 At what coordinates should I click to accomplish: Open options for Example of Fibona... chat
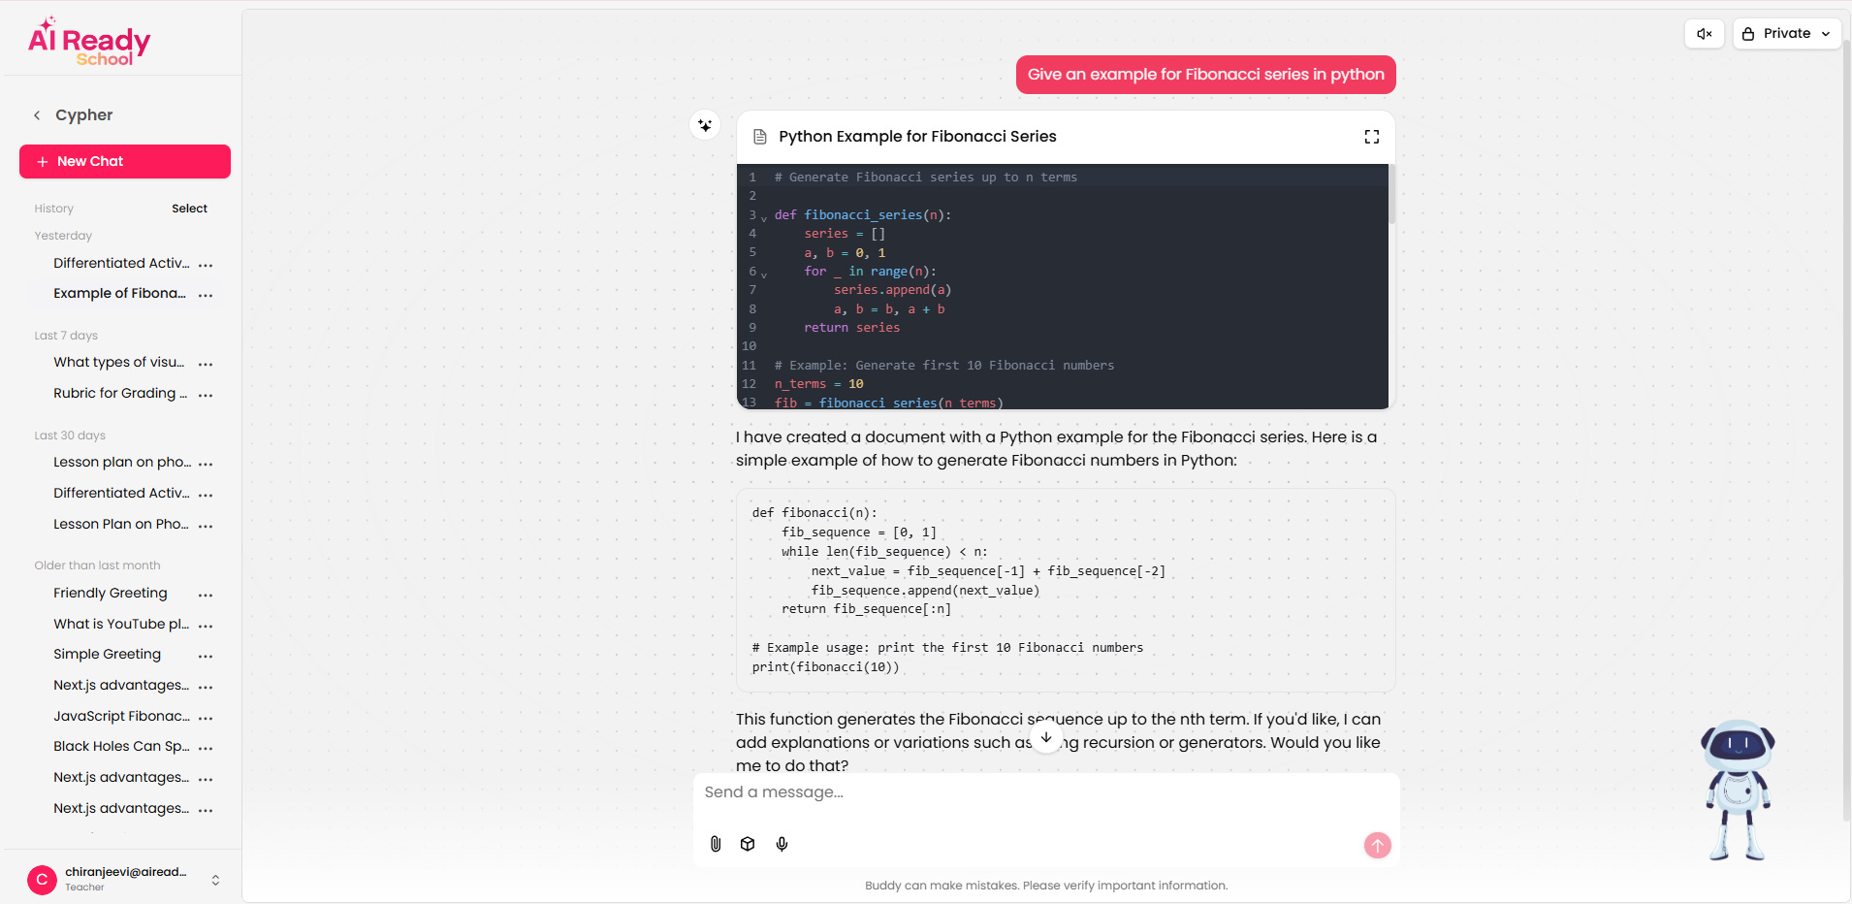[206, 295]
